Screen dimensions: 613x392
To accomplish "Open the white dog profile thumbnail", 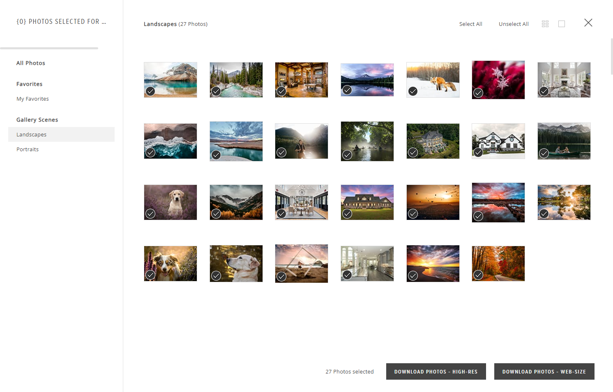I will point(236,263).
